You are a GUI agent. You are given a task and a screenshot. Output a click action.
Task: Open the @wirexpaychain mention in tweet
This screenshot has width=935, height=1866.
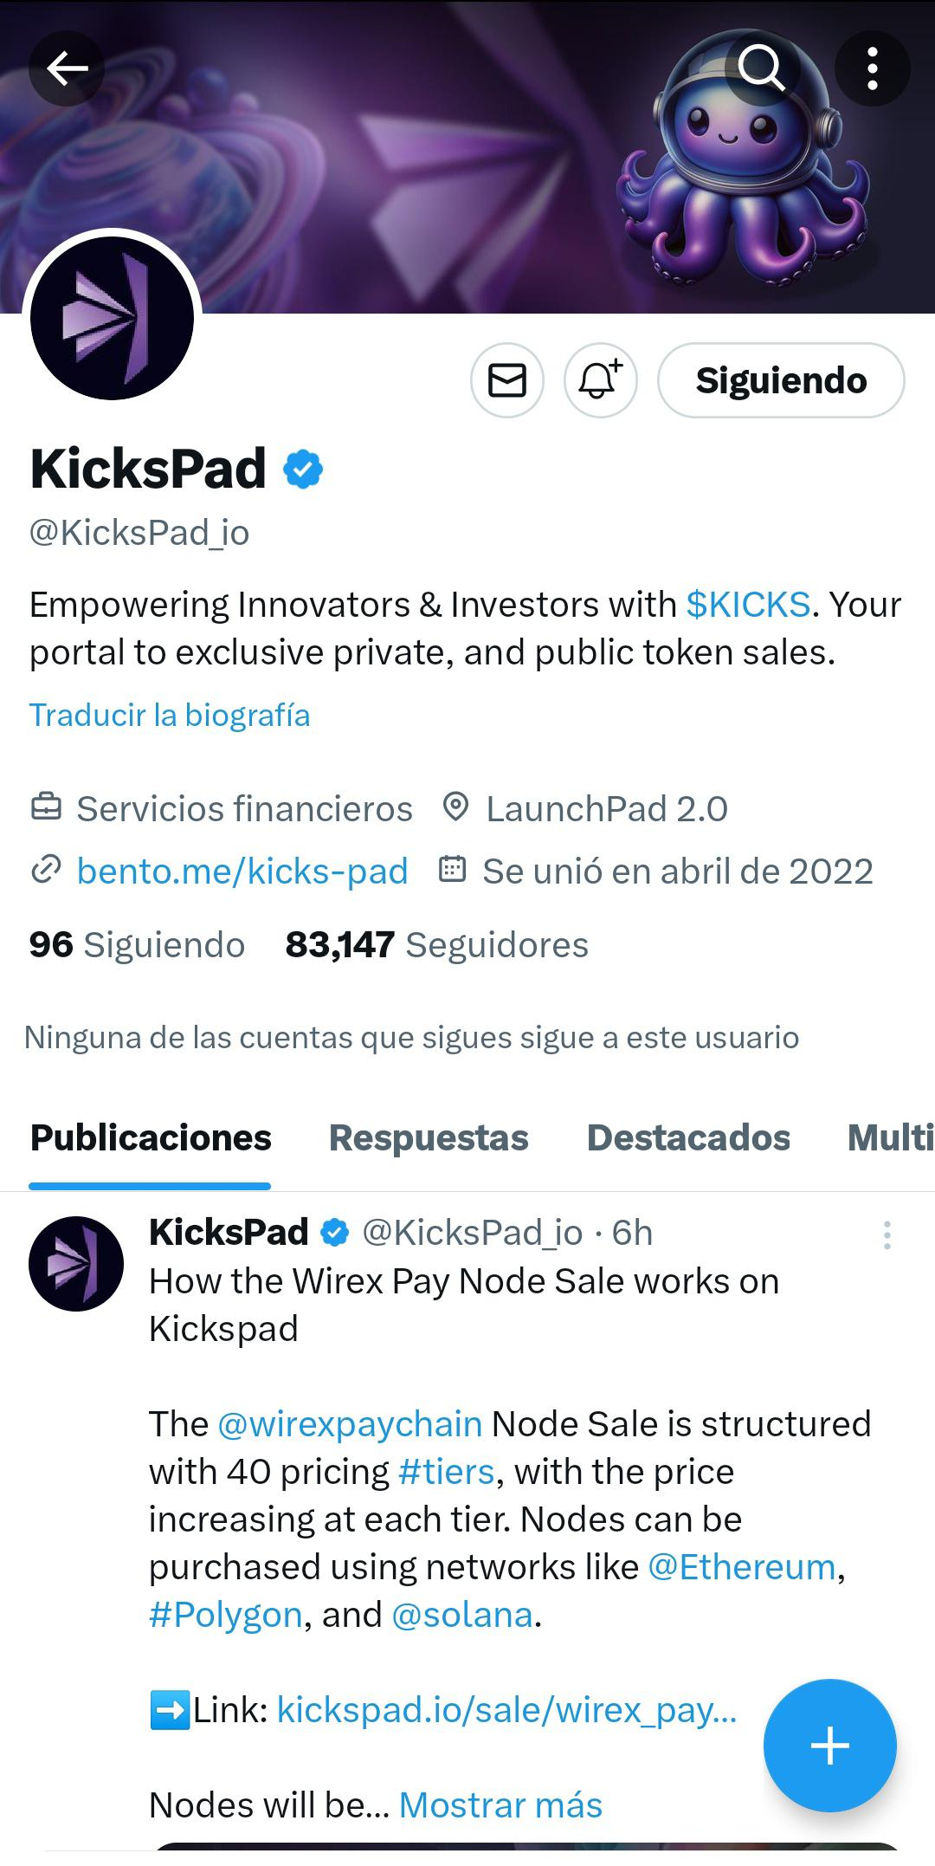(x=350, y=1424)
